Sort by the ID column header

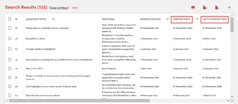[x=16, y=19]
